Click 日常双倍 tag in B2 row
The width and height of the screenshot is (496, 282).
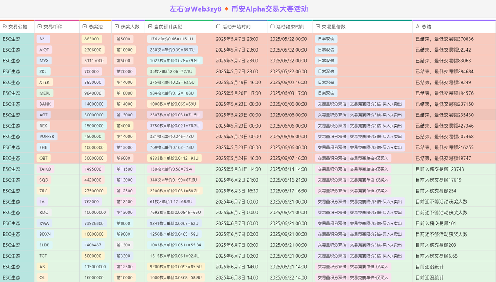click(326, 39)
